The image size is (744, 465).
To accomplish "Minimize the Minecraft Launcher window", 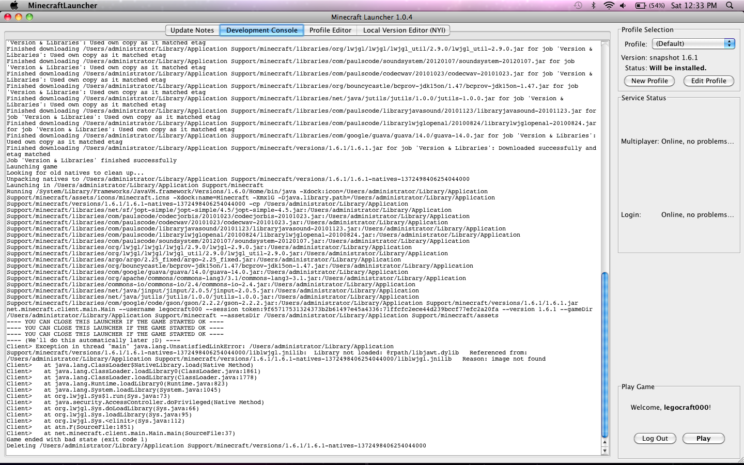I will pos(19,17).
